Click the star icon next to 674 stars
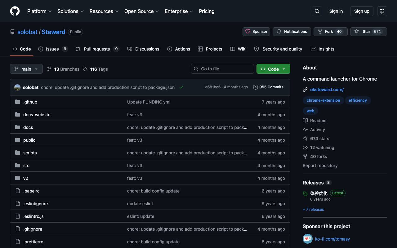Image resolution: width=397 pixels, height=248 pixels. click(305, 139)
